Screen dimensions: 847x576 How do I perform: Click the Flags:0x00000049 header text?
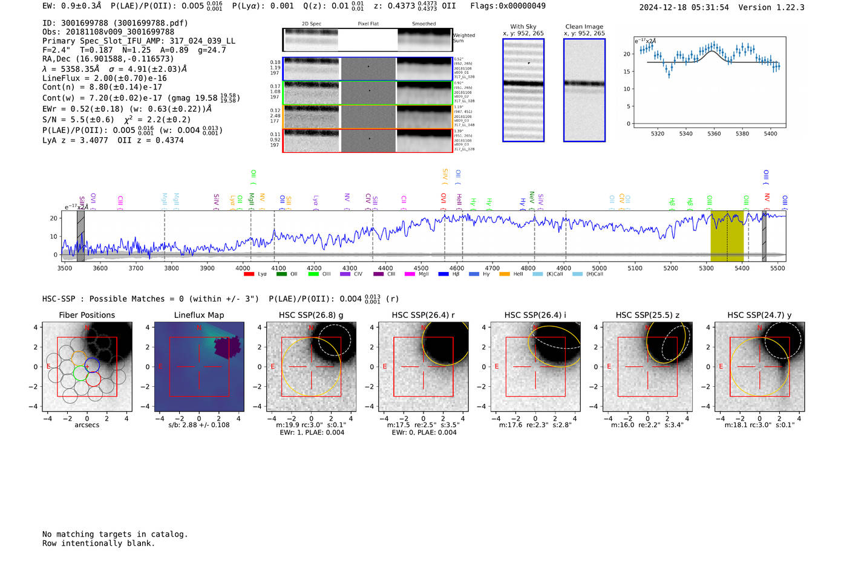[x=508, y=6]
